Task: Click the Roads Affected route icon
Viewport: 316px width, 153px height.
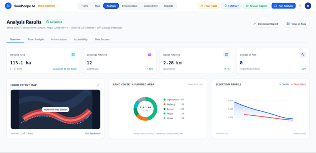Action: tap(226, 55)
